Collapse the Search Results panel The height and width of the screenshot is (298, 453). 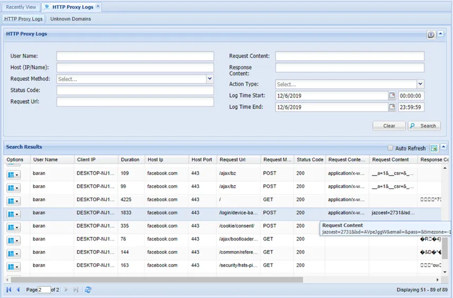(443, 147)
